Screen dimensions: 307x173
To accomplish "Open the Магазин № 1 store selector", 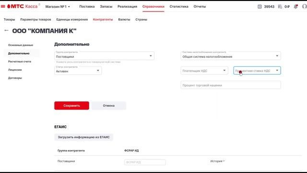I will 58,6.
